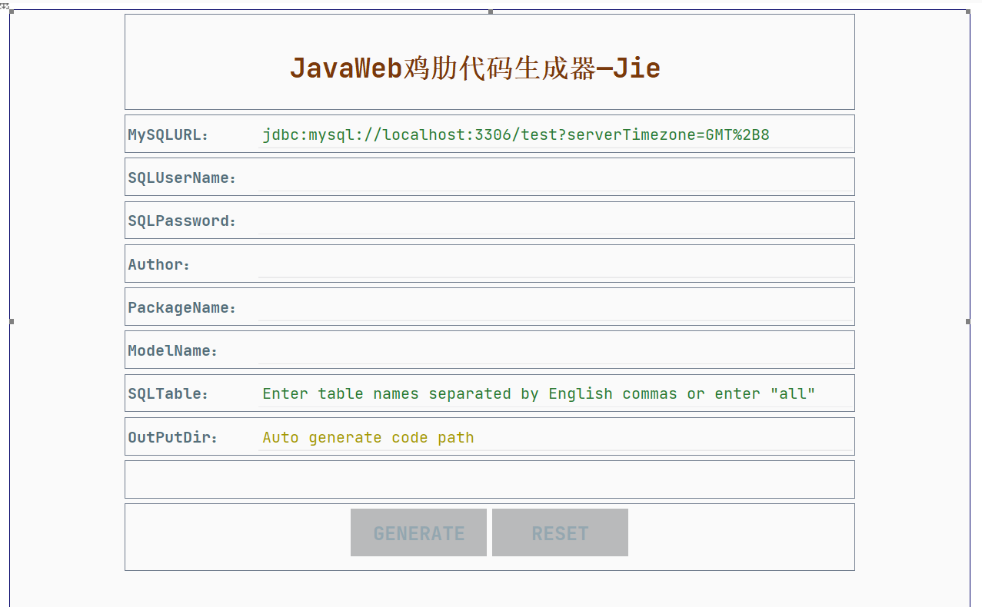Click the "PackageName:" label

[x=181, y=308]
